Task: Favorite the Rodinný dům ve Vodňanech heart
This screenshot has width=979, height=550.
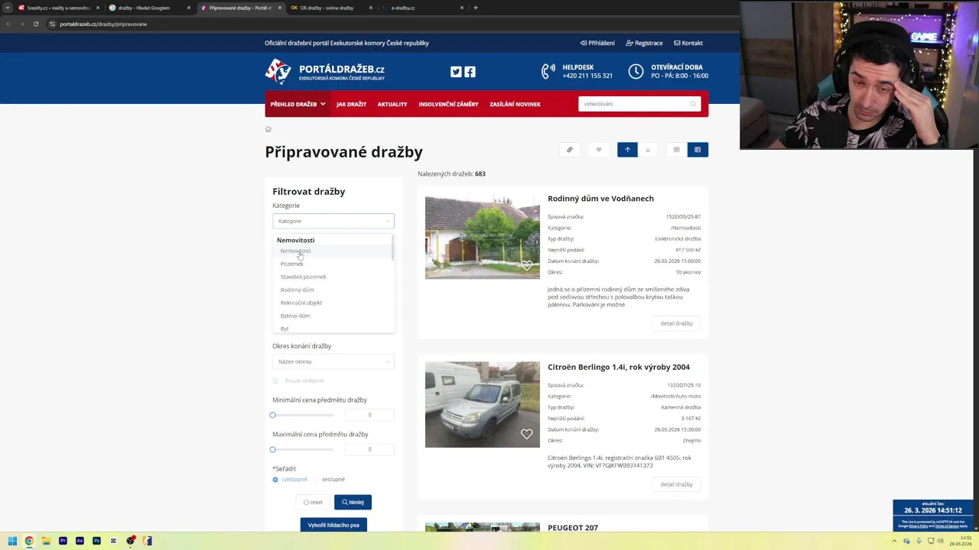Action: click(x=526, y=266)
